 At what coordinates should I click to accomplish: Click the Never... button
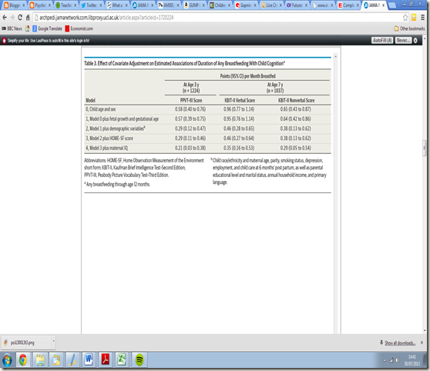403,41
